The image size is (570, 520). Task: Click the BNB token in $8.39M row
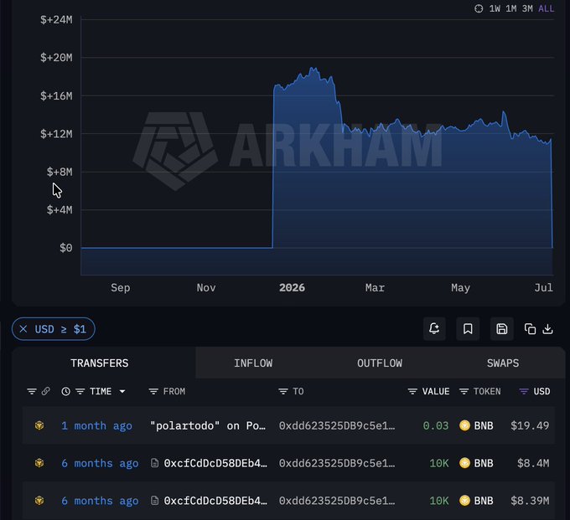[x=476, y=501]
